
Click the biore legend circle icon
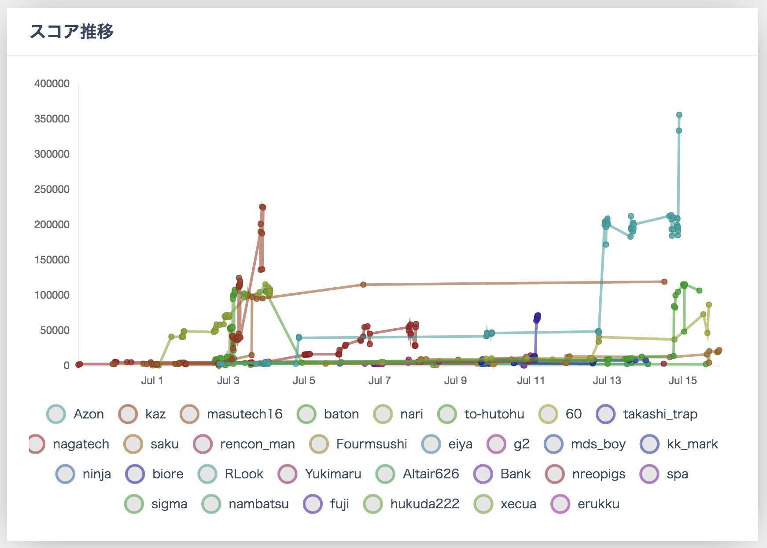tap(135, 474)
